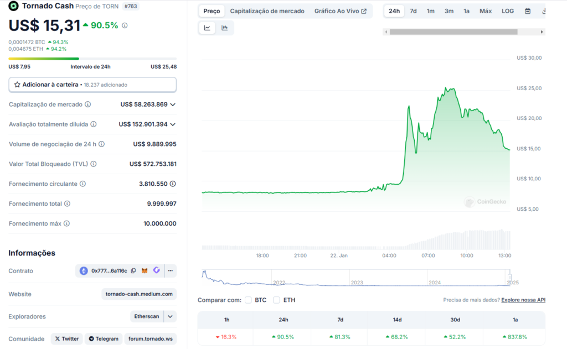Click the US$ 572.753.181 TVL value
The image size is (567, 349).
click(x=153, y=164)
